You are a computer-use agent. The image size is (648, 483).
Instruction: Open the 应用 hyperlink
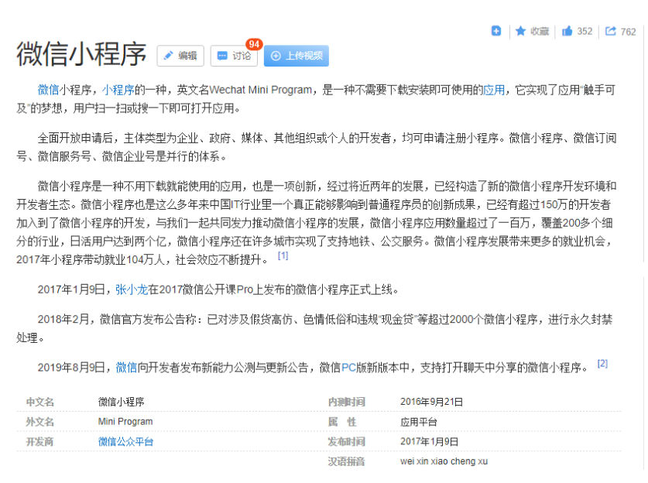point(494,90)
